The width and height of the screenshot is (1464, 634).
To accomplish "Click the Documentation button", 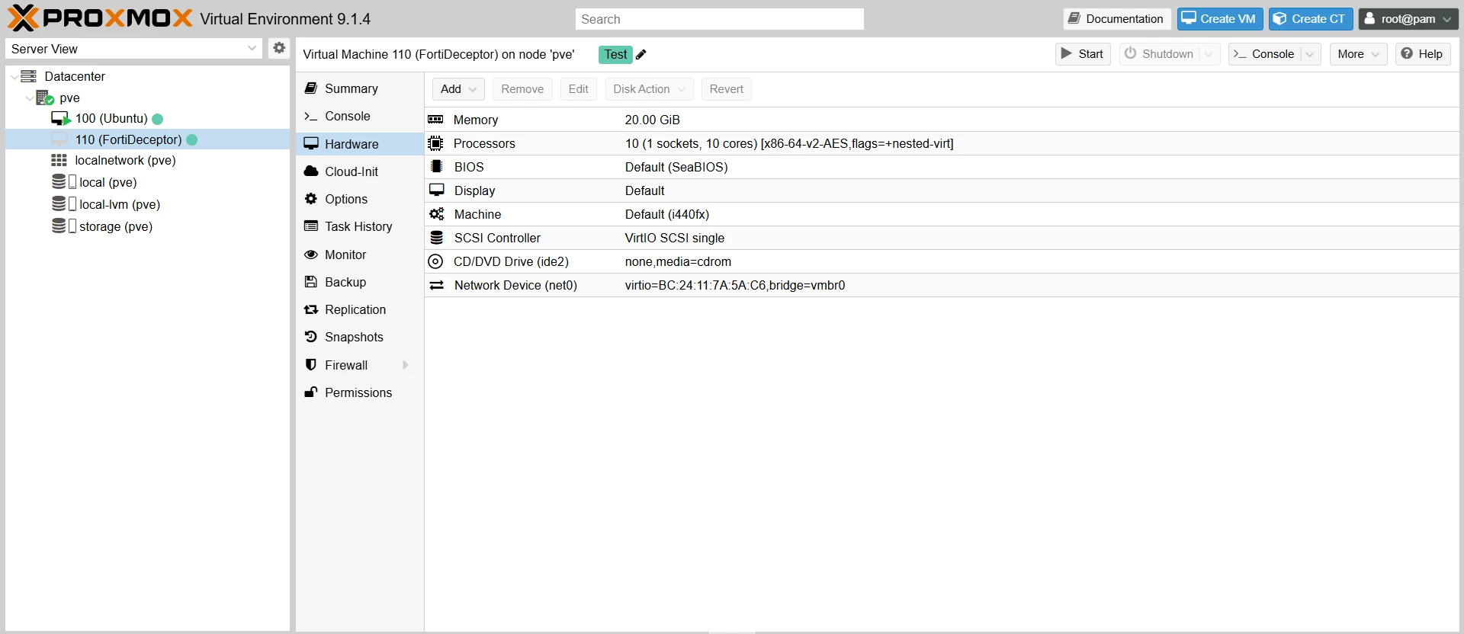I will point(1117,19).
